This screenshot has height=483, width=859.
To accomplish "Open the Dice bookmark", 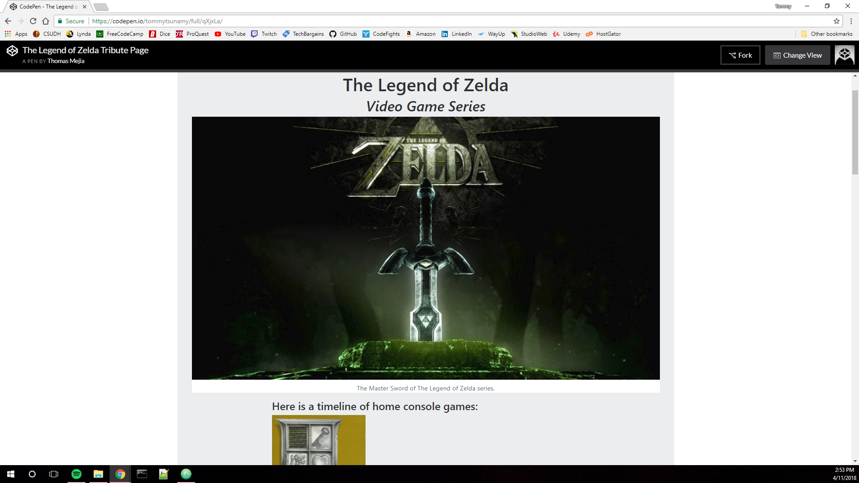I will [160, 34].
